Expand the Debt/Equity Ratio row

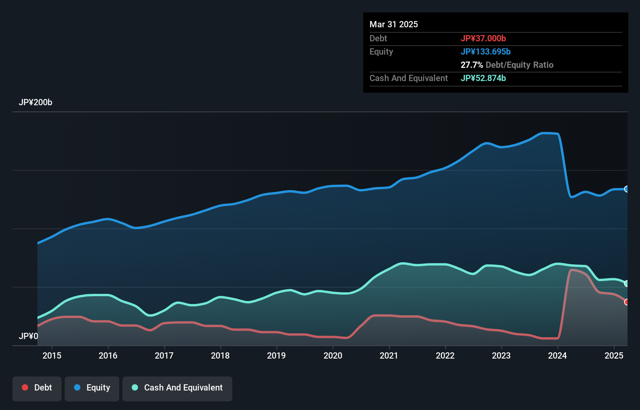507,65
